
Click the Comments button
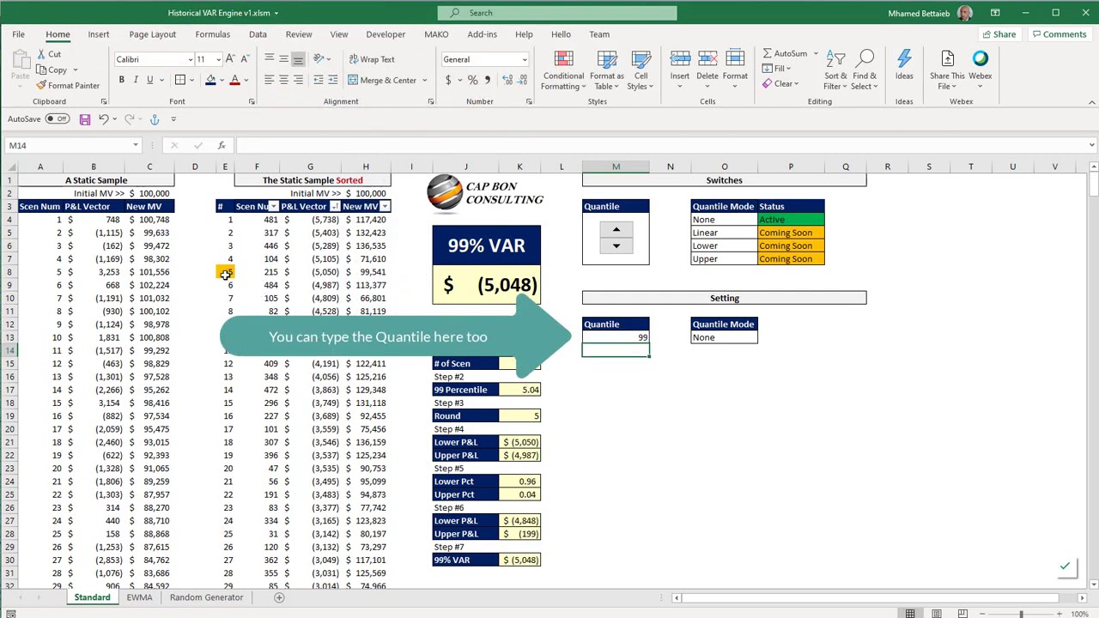(1060, 34)
